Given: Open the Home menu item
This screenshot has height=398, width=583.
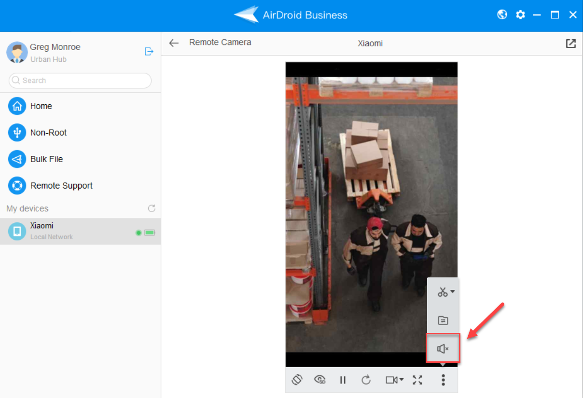Looking at the screenshot, I should (41, 106).
